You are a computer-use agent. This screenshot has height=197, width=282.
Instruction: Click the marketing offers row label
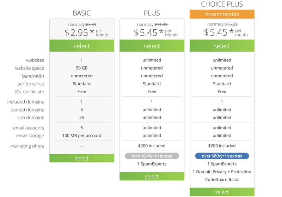[x=27, y=146]
